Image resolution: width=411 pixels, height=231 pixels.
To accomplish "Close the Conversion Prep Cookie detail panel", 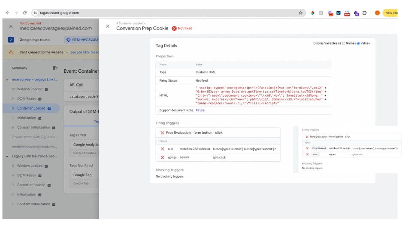I will 108,27.
